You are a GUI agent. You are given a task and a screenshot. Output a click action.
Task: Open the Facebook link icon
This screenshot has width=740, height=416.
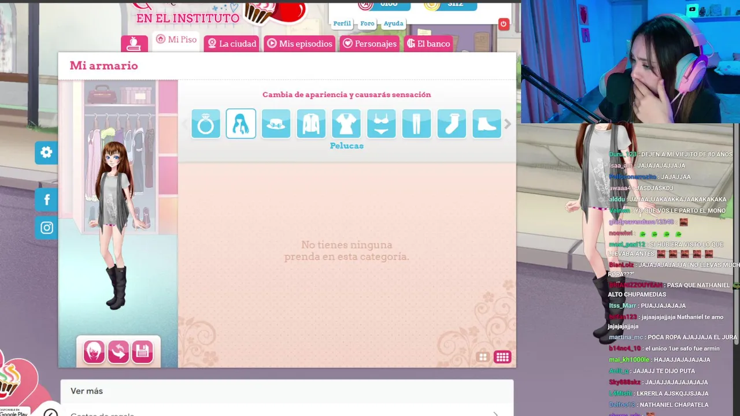tap(46, 200)
